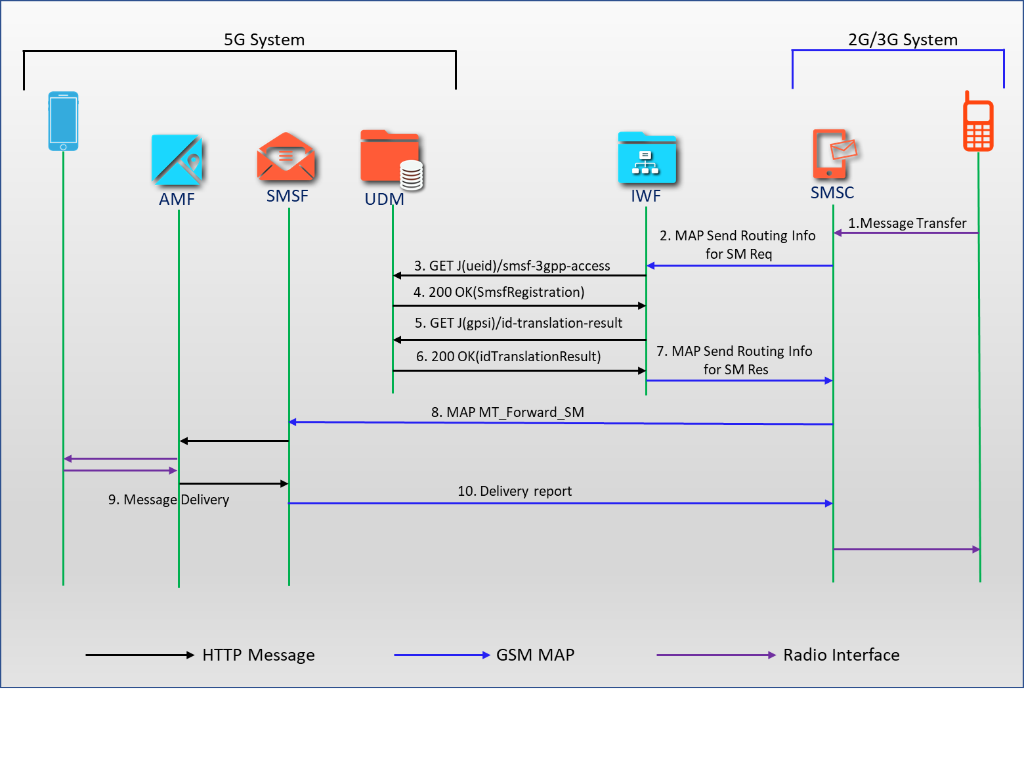1024x767 pixels.
Task: Click the 'GET J(gpsi)/id-translation-result' label
Action: 519,323
